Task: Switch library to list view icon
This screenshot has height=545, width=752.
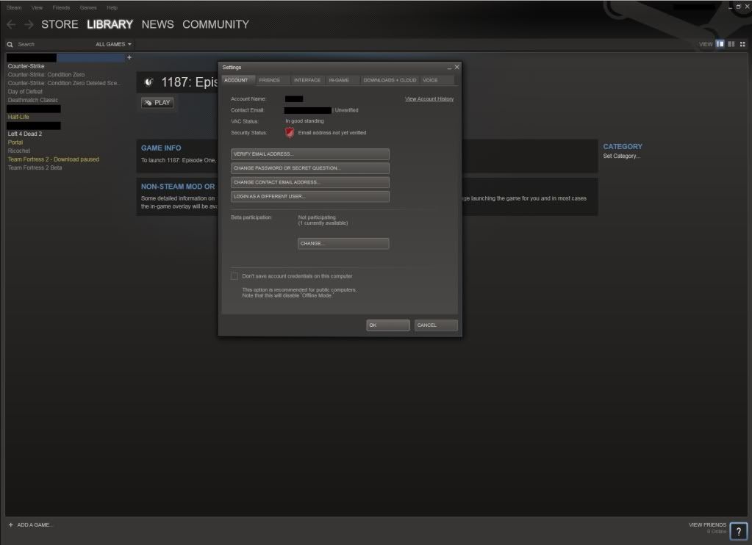Action: click(x=731, y=44)
